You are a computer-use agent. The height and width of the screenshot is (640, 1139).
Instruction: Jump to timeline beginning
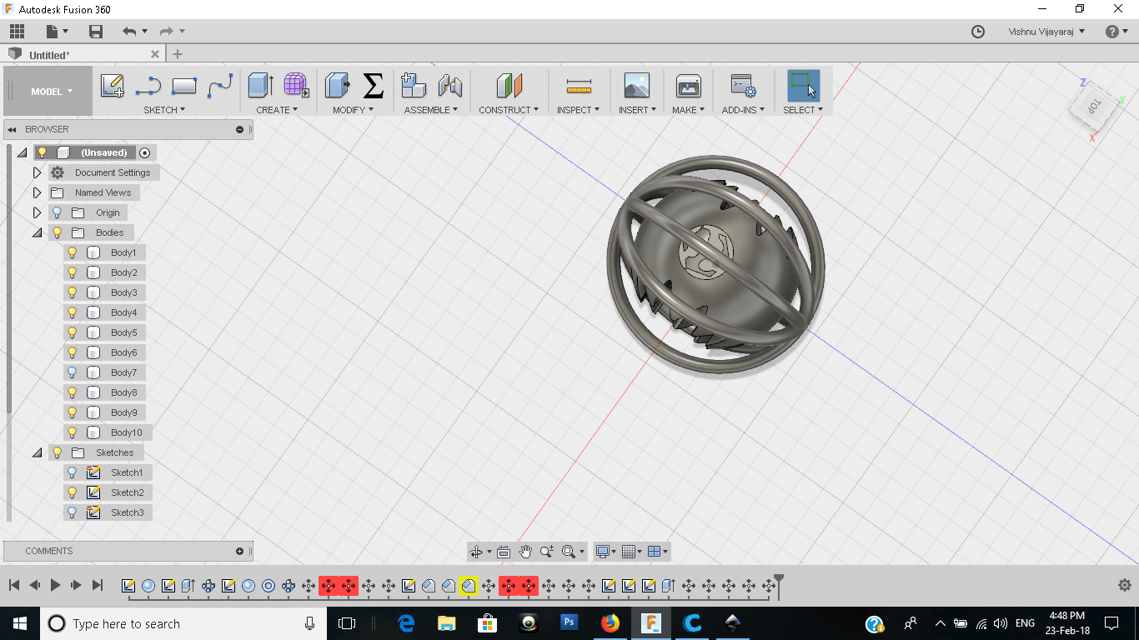coord(14,585)
